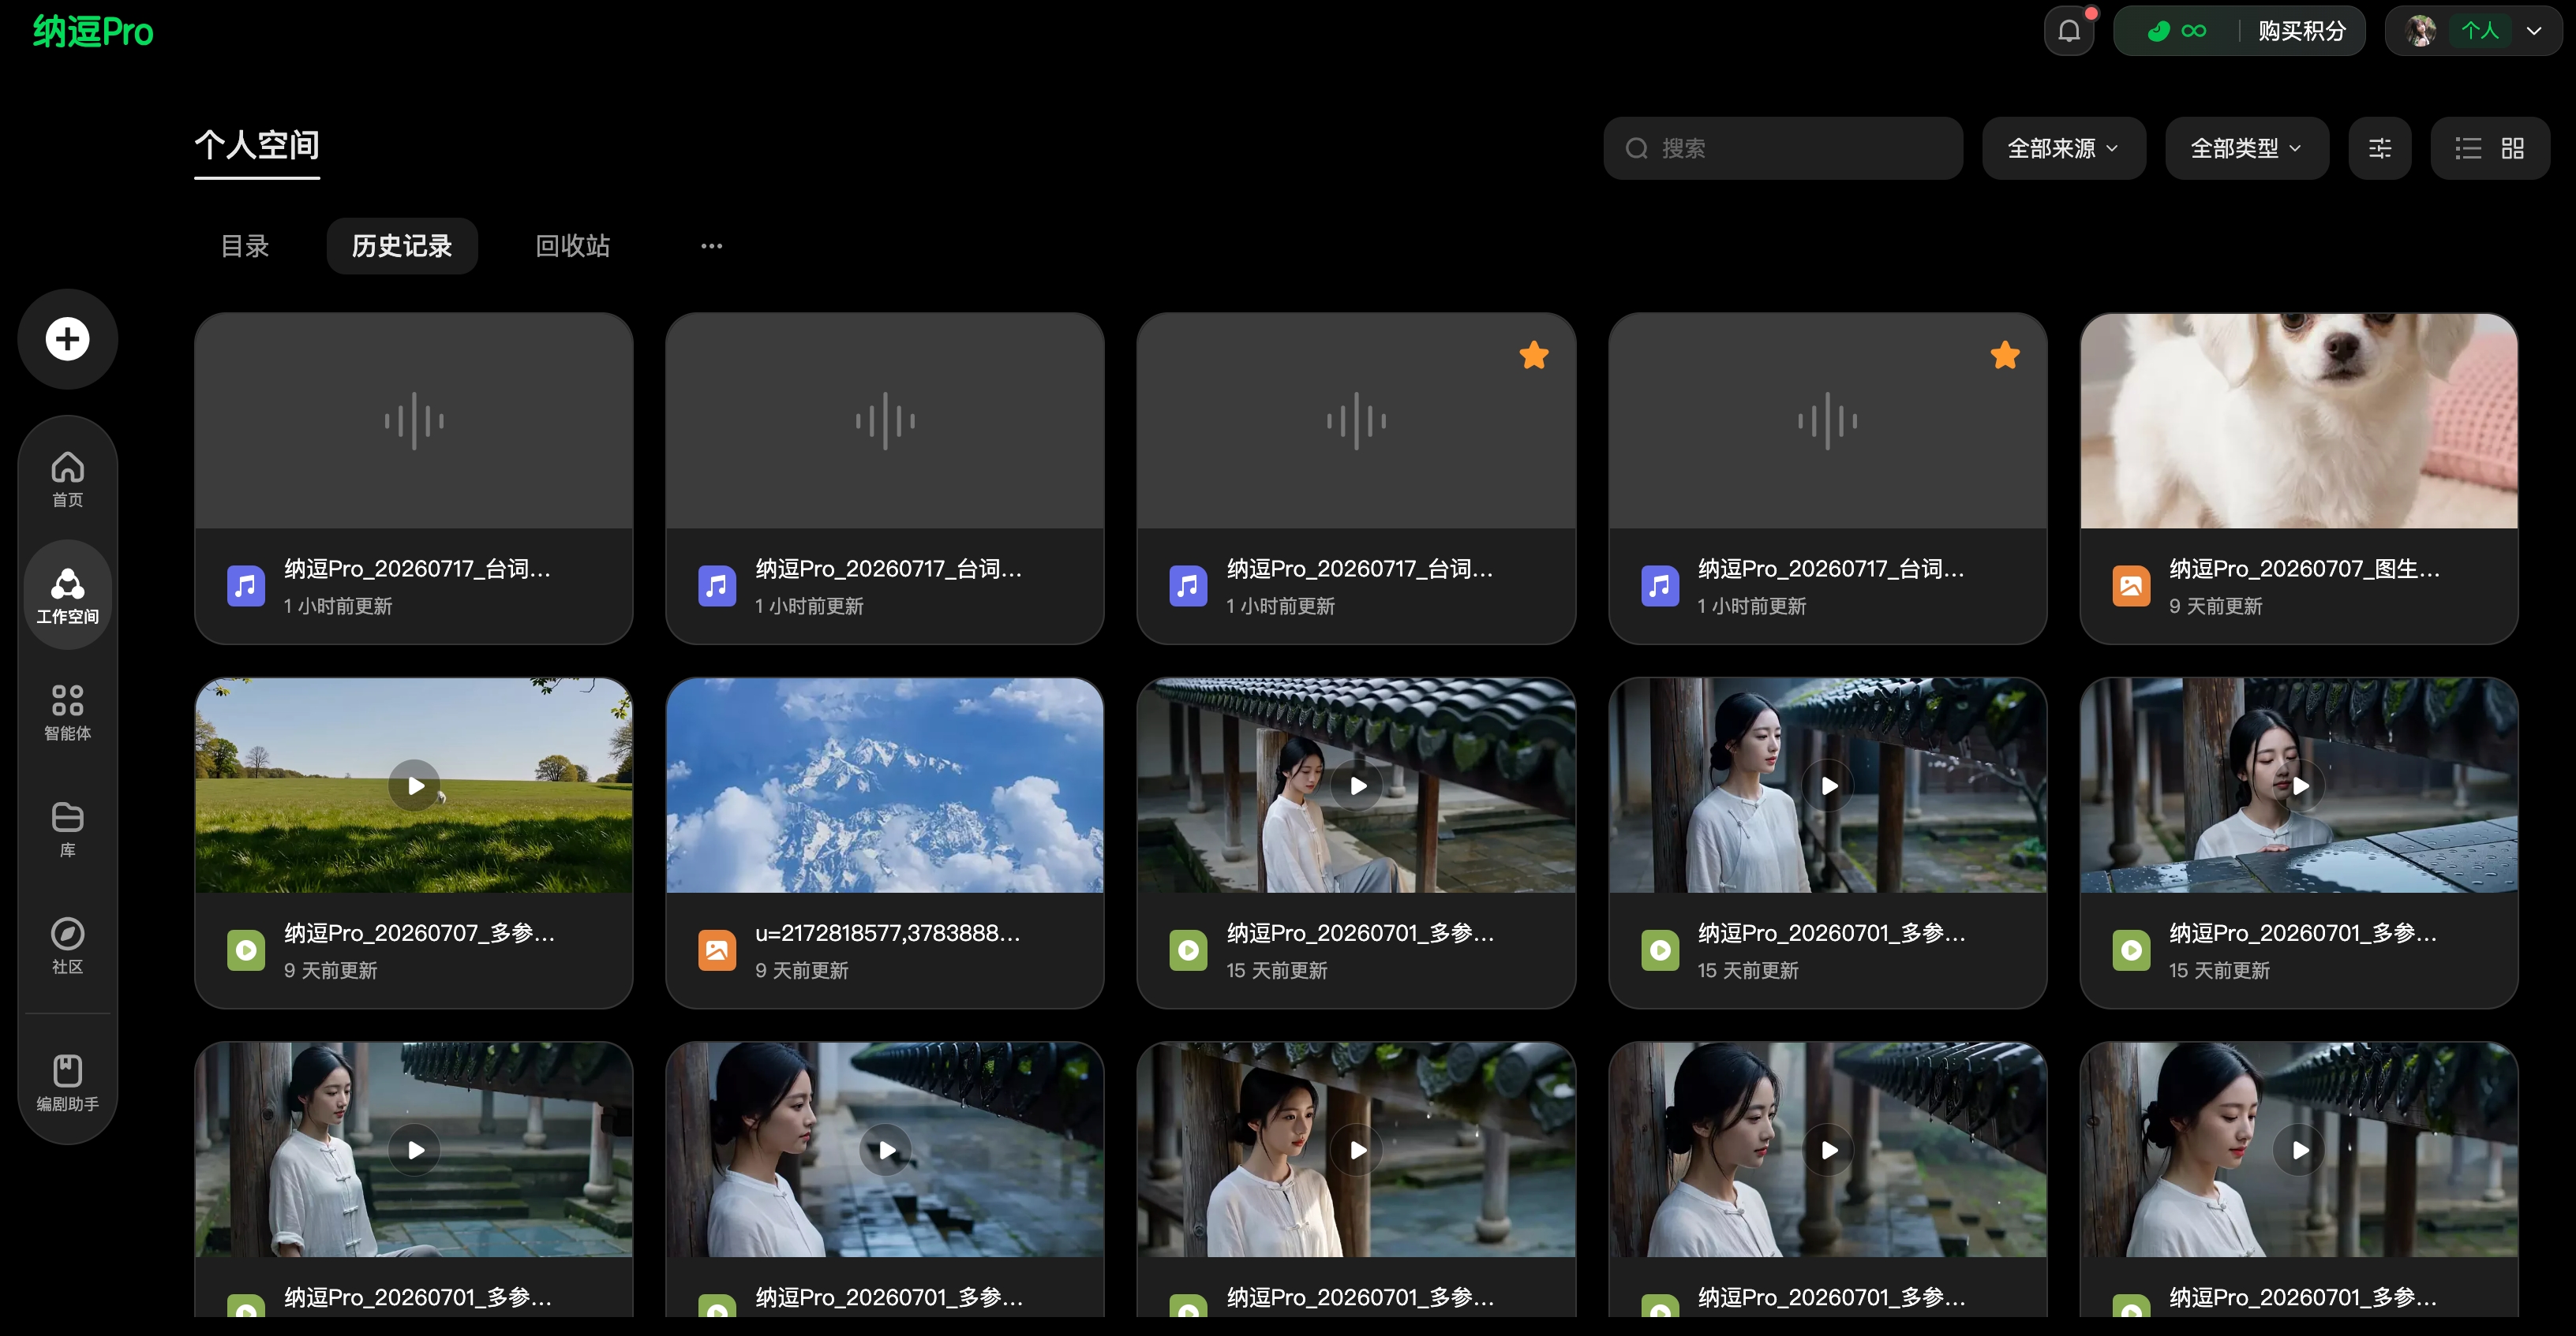This screenshot has width=2576, height=1336.
Task: Click the title 纳逗Pro_20260707_多参…
Action: coord(419,933)
